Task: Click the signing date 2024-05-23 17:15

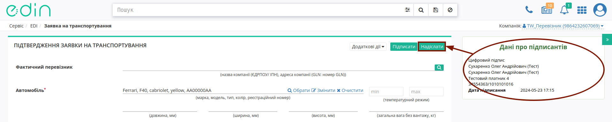Action: click(x=537, y=90)
